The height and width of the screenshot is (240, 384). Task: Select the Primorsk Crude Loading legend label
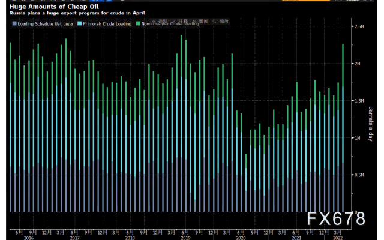pyautogui.click(x=107, y=24)
